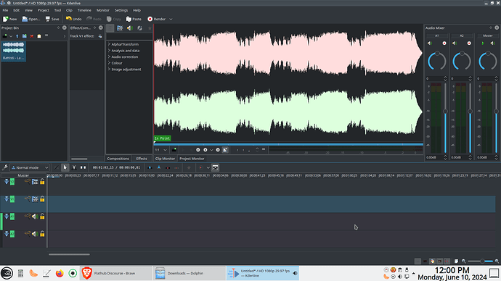Switch to Flathub Discourse - Brave window

click(x=115, y=273)
